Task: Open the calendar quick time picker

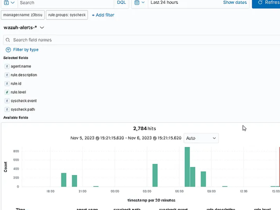Action: pos(139,3)
